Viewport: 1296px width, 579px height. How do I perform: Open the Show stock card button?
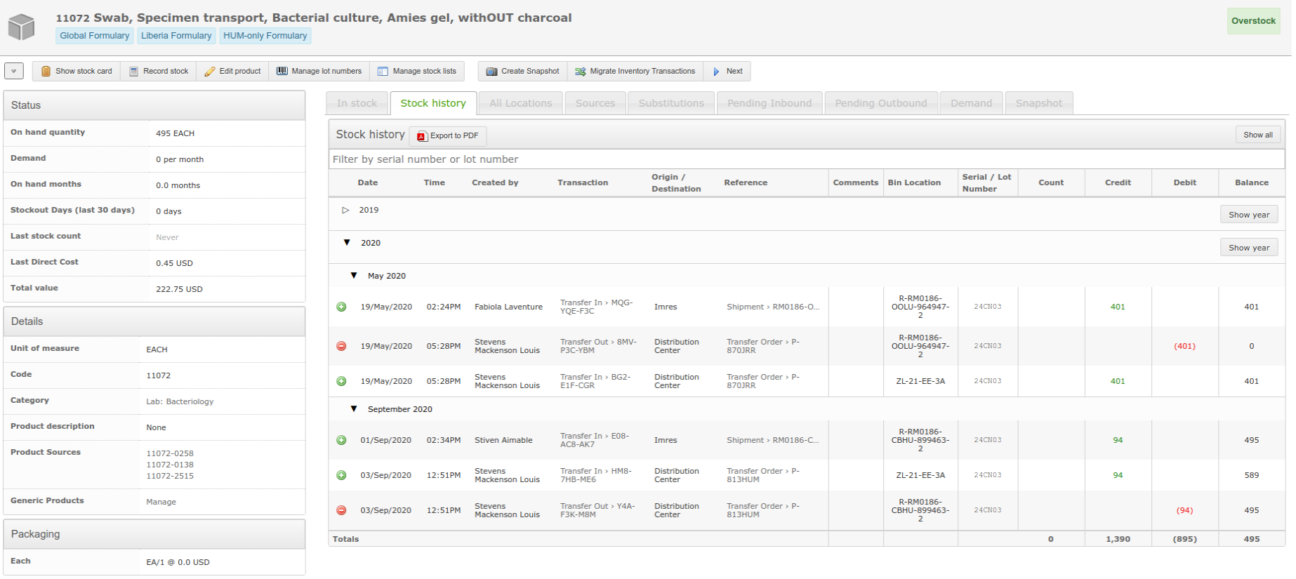coord(76,71)
